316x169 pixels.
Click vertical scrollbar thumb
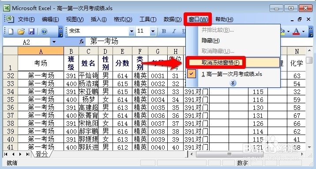(x=309, y=60)
